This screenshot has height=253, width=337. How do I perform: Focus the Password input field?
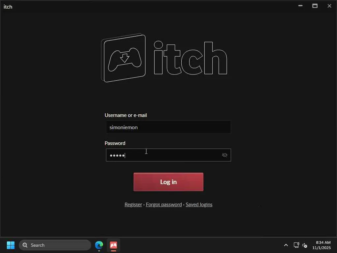[168, 155]
